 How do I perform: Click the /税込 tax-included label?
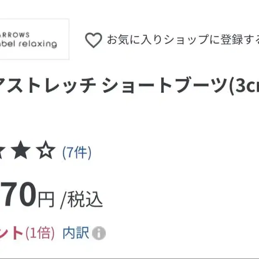click(x=82, y=200)
